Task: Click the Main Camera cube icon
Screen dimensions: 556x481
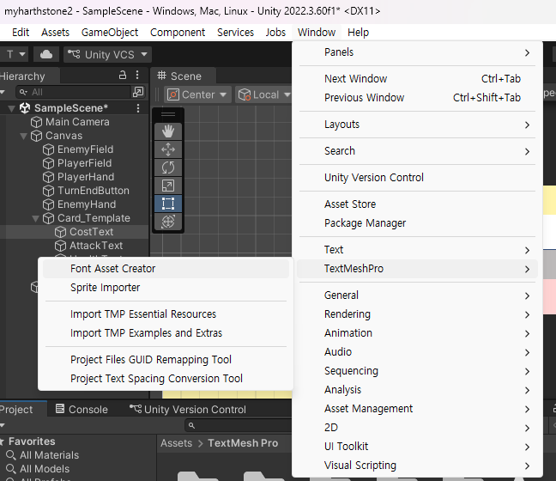Action: point(36,122)
